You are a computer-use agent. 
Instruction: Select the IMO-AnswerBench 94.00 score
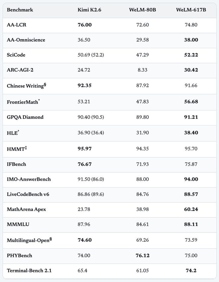coord(191,179)
